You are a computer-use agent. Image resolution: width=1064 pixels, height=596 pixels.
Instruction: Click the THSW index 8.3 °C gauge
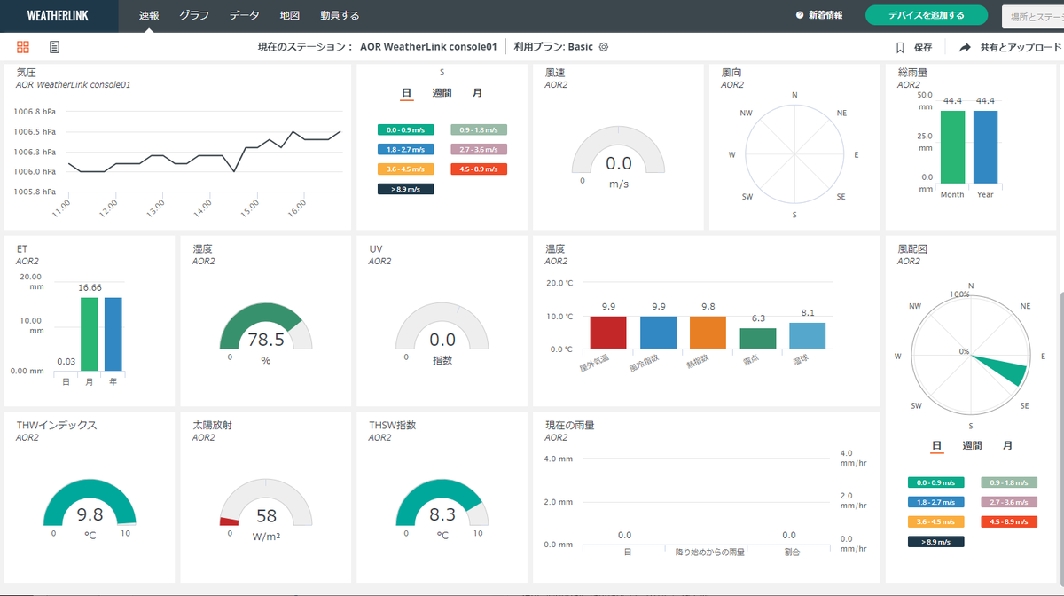[442, 502]
